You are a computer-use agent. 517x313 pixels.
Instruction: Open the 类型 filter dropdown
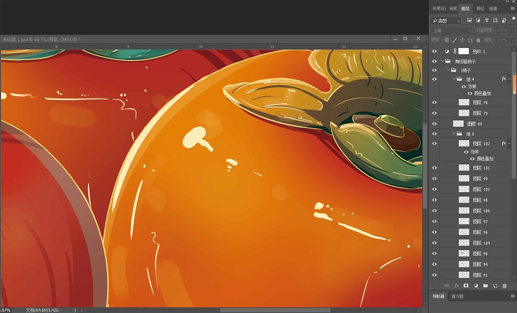pyautogui.click(x=446, y=21)
